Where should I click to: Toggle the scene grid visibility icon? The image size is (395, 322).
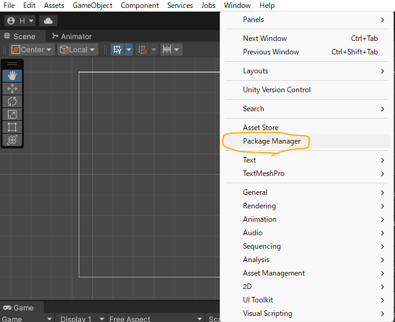click(x=117, y=49)
